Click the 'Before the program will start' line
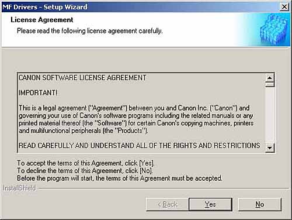 point(120,178)
